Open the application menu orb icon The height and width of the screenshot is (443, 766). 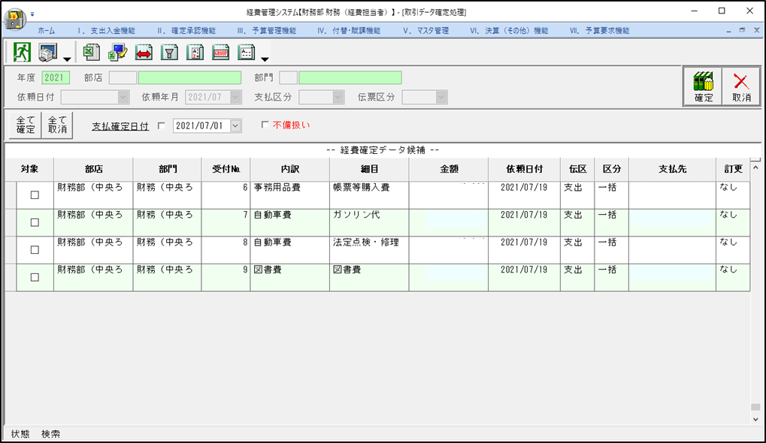tap(14, 19)
